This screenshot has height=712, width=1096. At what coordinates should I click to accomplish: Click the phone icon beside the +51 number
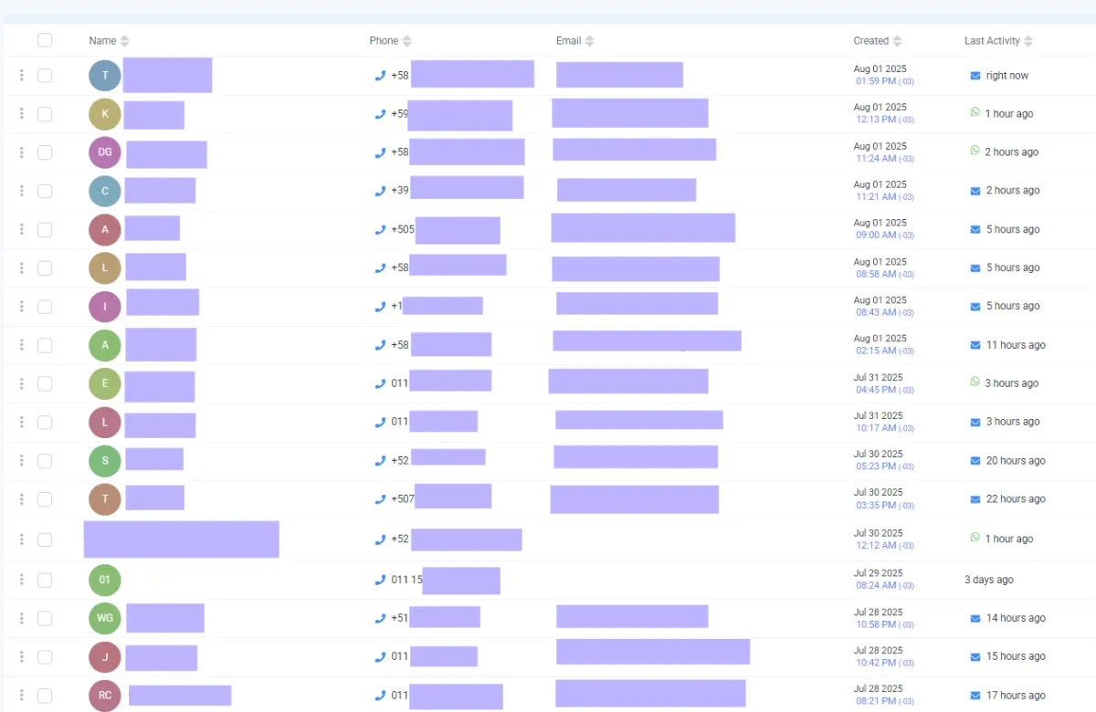click(x=380, y=618)
